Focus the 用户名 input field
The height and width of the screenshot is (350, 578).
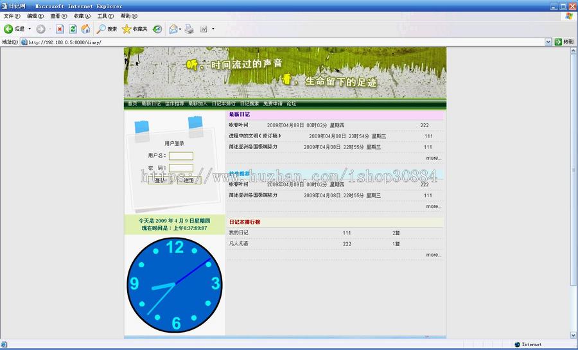point(181,156)
